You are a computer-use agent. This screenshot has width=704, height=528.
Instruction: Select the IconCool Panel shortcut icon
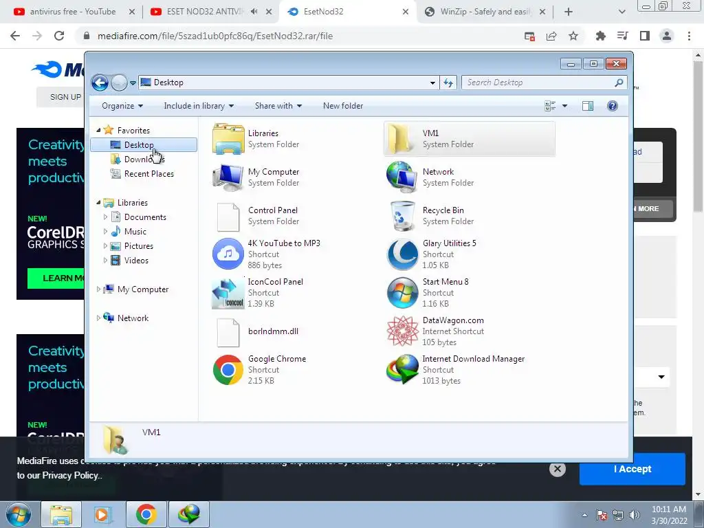coord(228,293)
